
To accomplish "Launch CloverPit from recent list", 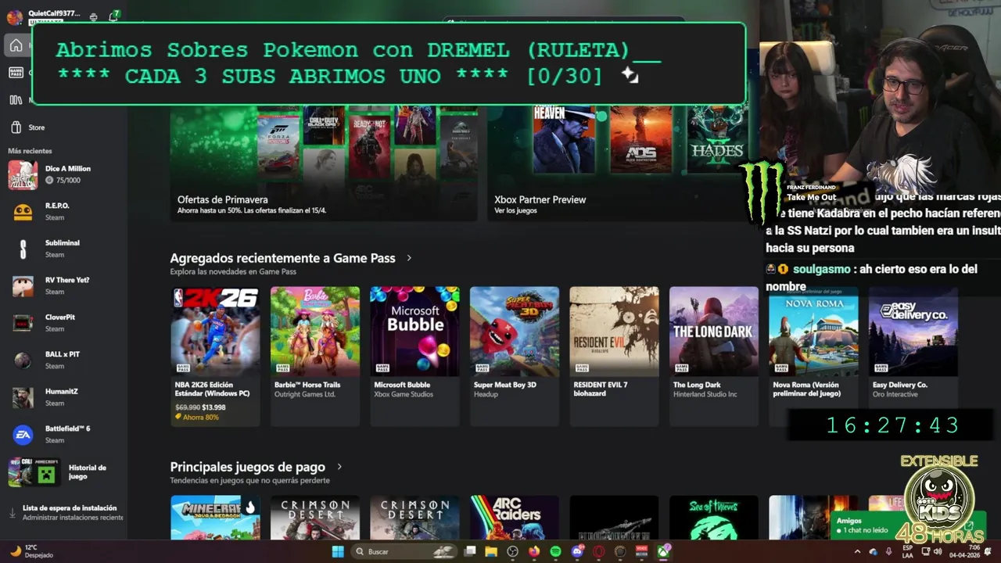I will [x=63, y=323].
